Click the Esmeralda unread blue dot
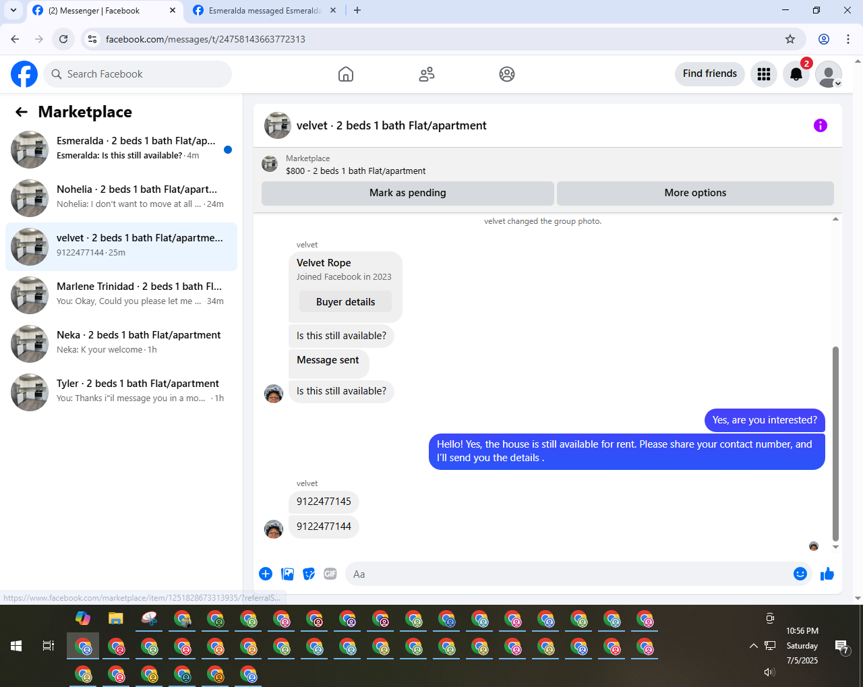 228,150
